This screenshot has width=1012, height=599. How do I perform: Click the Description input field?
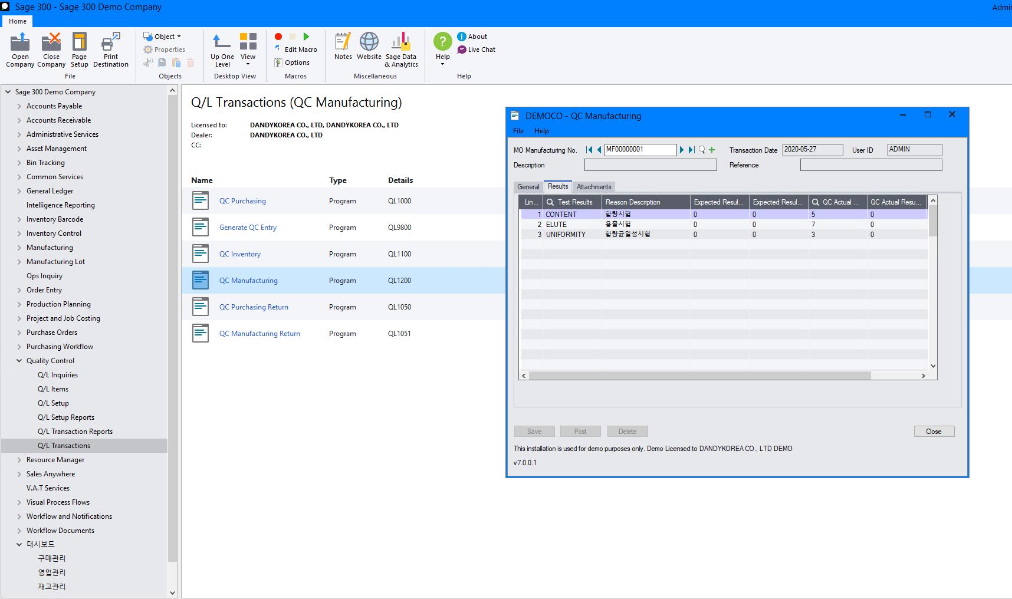click(x=650, y=165)
